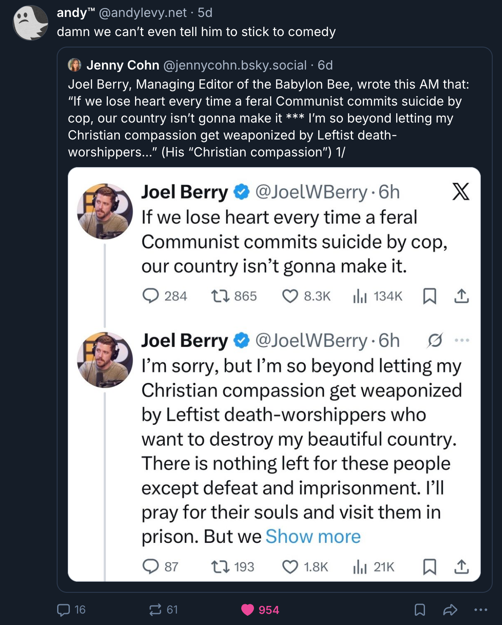Click the 6d timestamp on quoted post
Image resolution: width=502 pixels, height=625 pixels.
pos(325,65)
